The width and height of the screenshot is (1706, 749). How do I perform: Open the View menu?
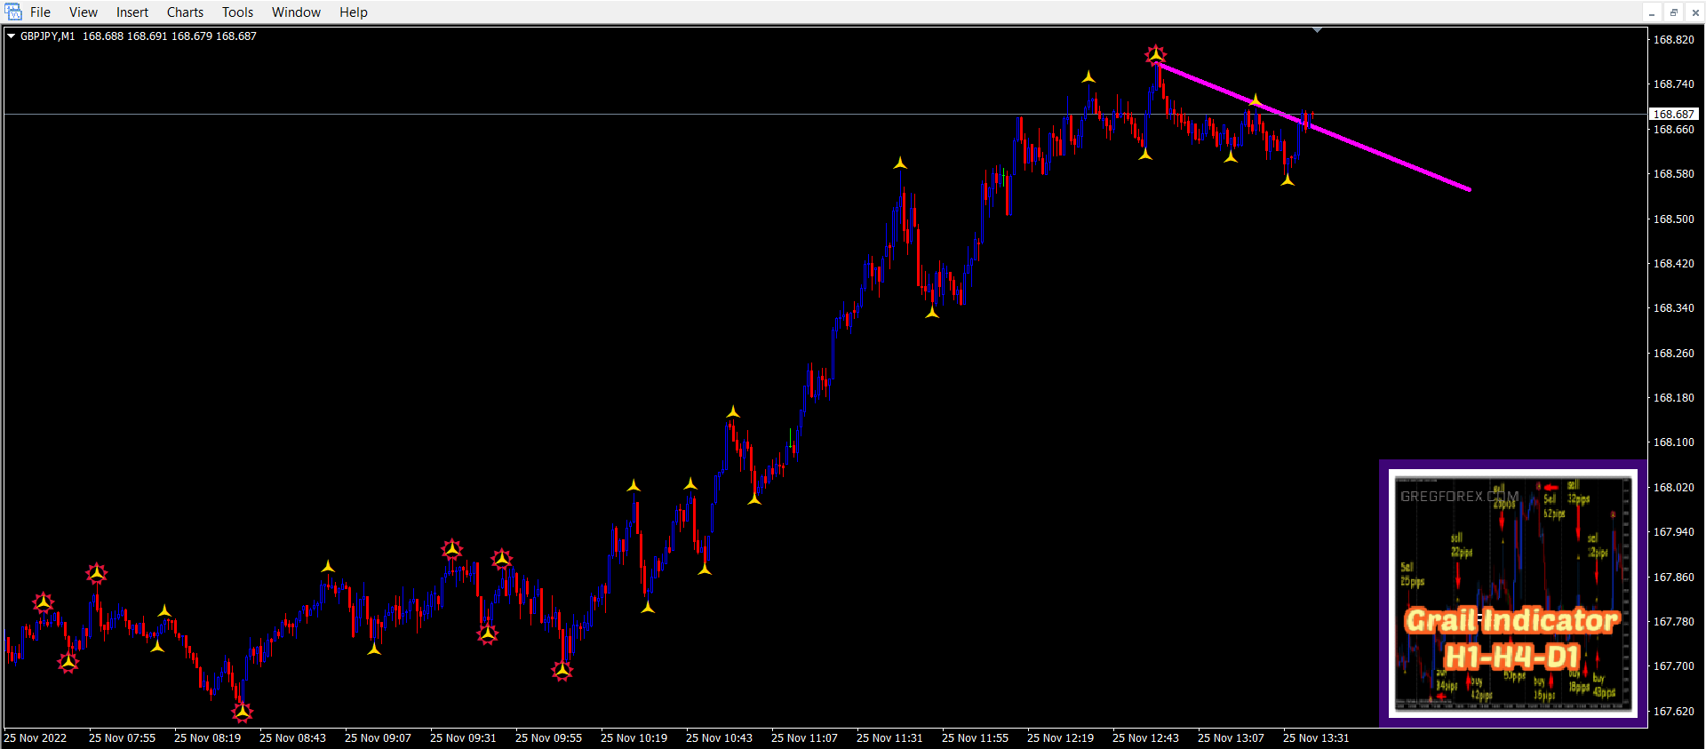[x=84, y=12]
